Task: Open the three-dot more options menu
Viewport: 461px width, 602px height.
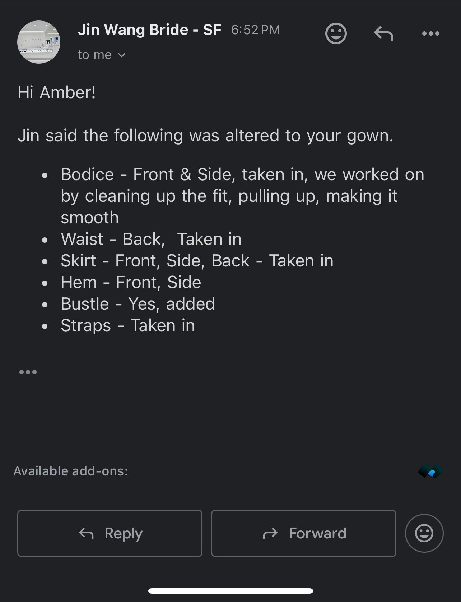Action: [431, 33]
